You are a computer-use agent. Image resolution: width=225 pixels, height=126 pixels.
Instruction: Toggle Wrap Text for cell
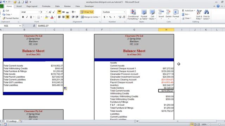[87, 12]
